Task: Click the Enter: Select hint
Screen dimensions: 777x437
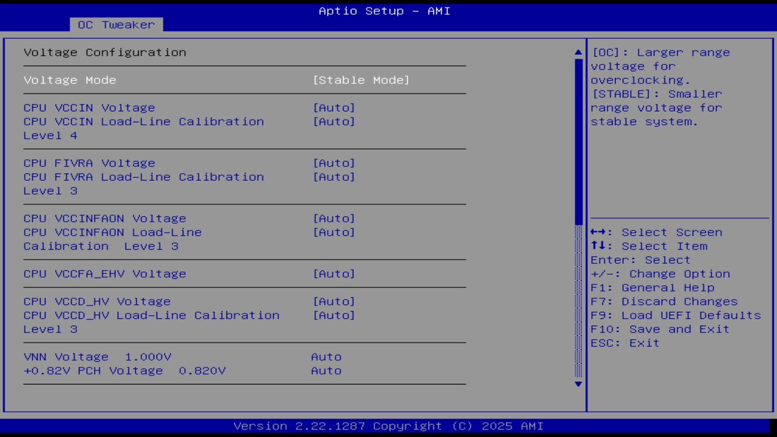Action: coord(641,260)
